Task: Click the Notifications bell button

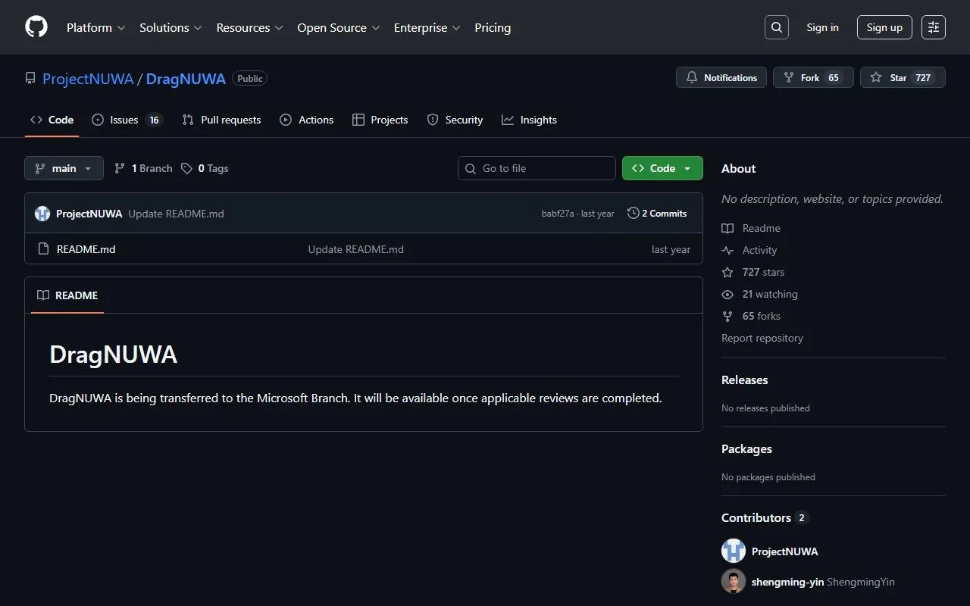Action: point(721,77)
